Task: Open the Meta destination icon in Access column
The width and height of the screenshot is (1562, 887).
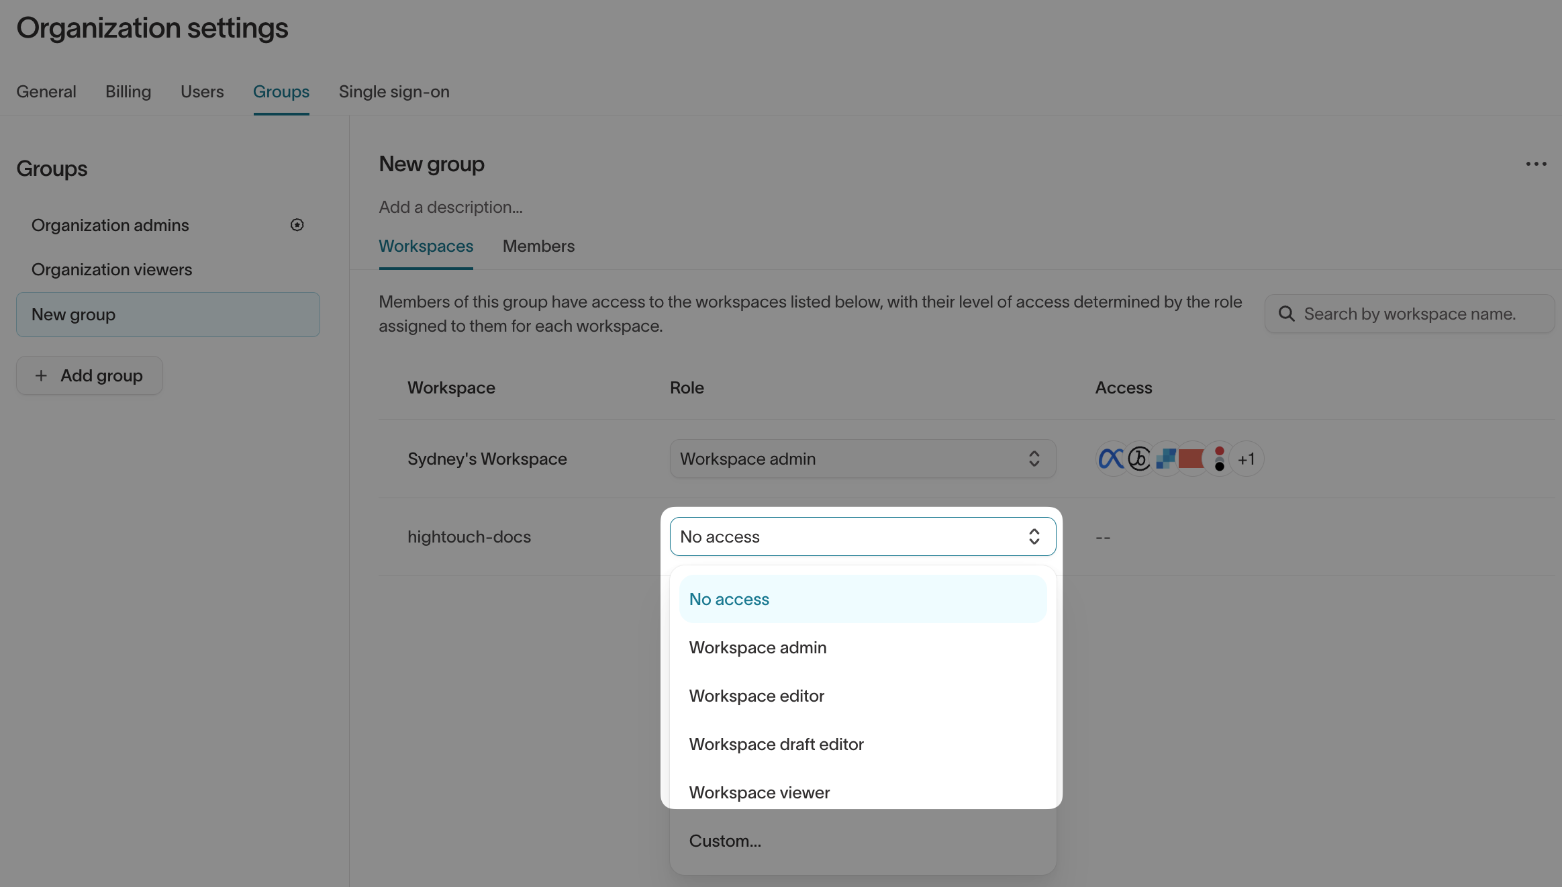Action: [x=1111, y=459]
